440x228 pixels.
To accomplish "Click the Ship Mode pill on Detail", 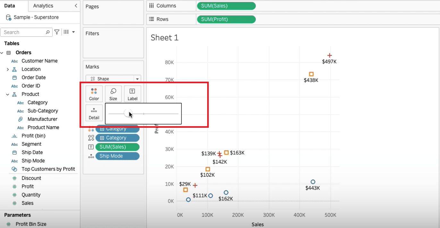I will click(x=117, y=156).
